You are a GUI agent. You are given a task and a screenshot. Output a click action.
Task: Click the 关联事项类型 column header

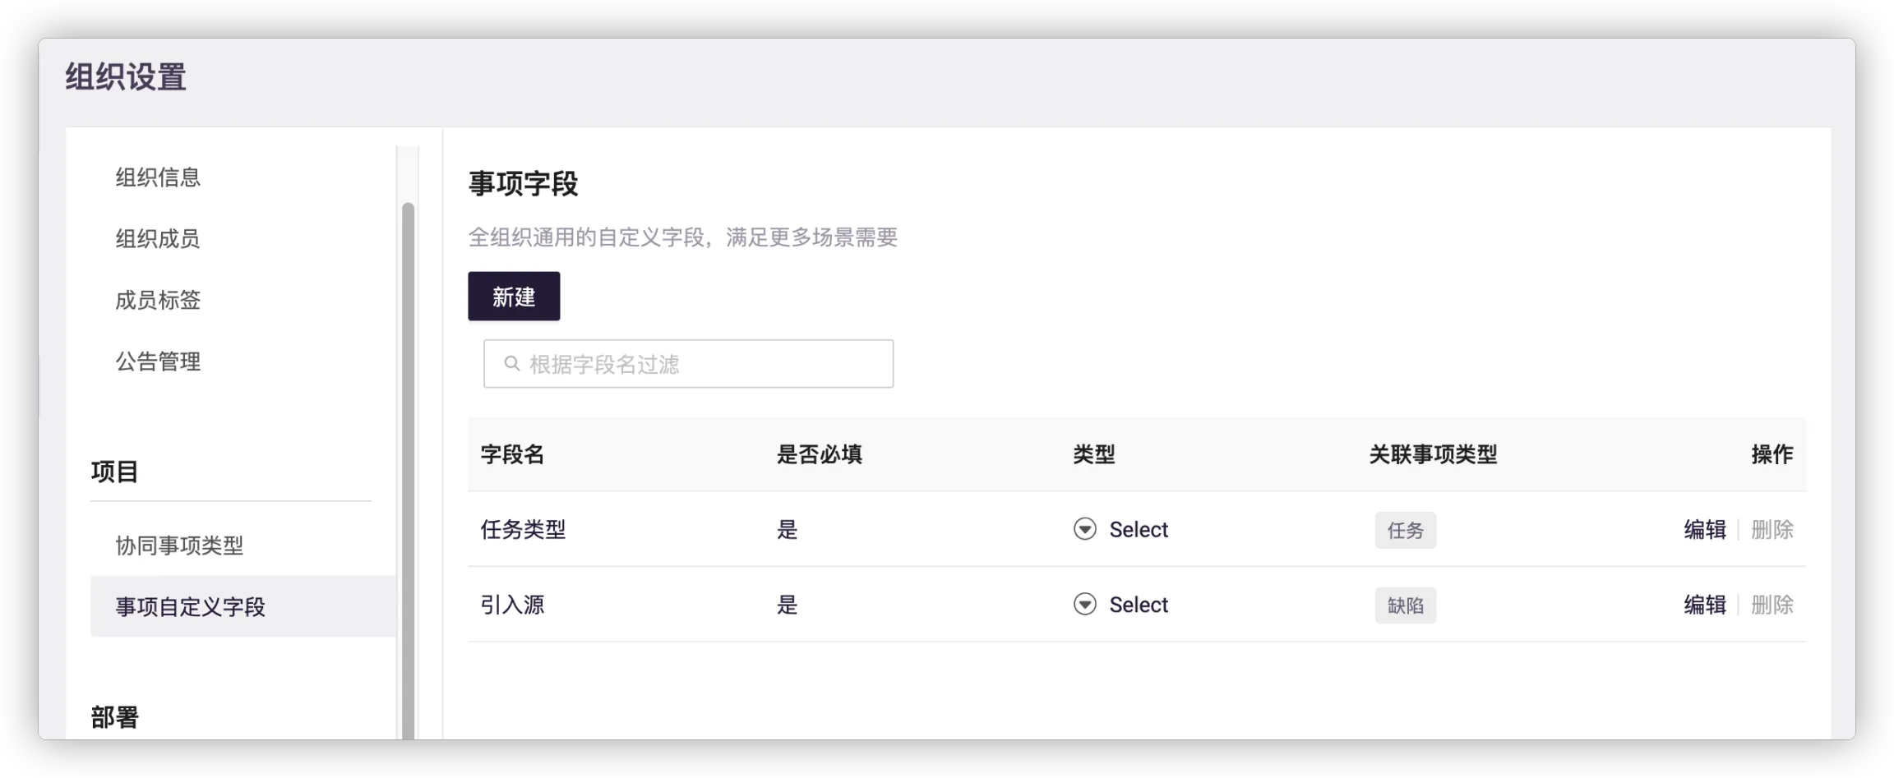click(1433, 454)
